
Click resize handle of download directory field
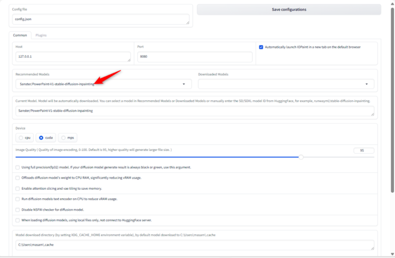pyautogui.click(x=372, y=248)
